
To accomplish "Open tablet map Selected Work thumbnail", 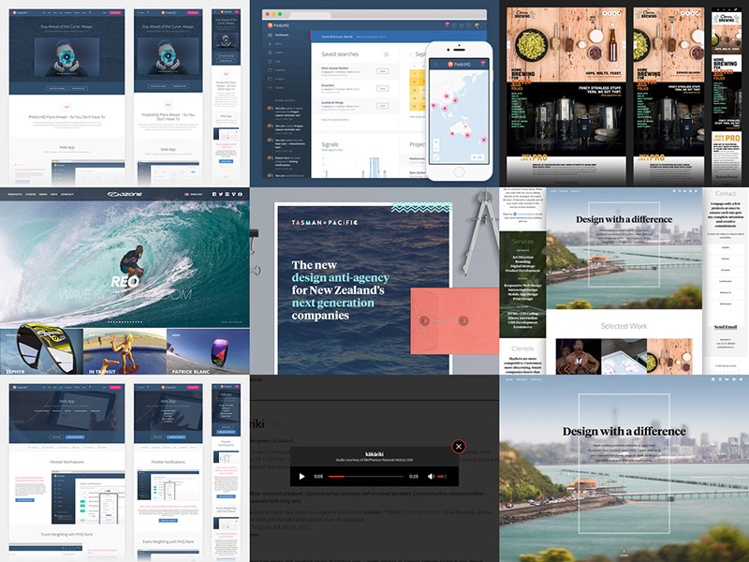I will click(624, 357).
